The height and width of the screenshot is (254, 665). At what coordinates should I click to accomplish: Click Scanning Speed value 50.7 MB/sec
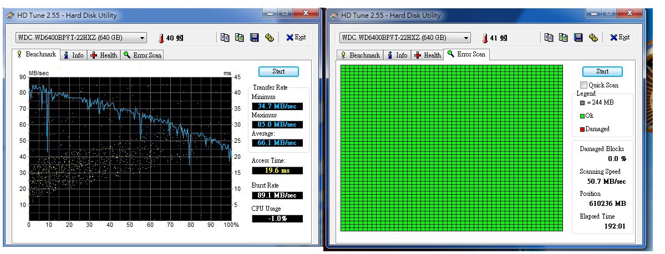[606, 182]
